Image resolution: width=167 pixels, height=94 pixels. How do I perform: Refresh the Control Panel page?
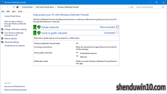132,7
